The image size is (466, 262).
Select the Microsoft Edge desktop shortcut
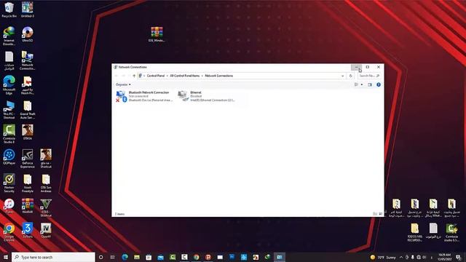[x=9, y=85]
